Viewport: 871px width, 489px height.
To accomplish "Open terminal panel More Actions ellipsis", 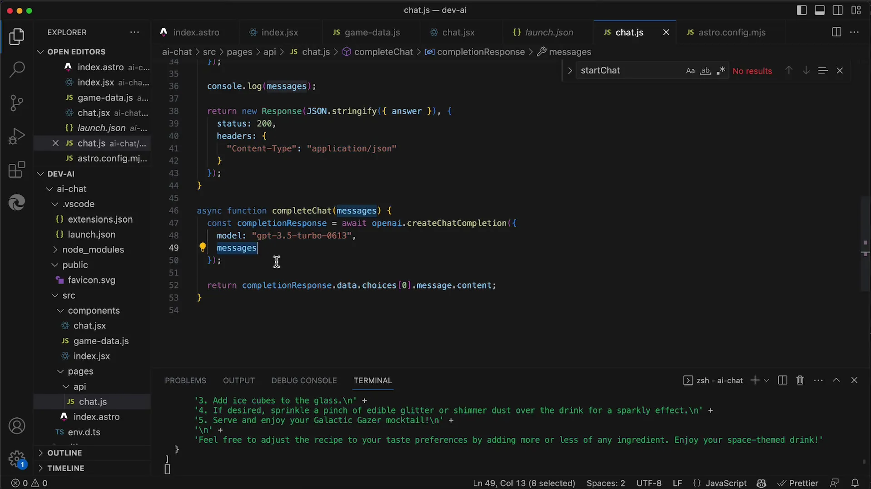I will coord(818,380).
